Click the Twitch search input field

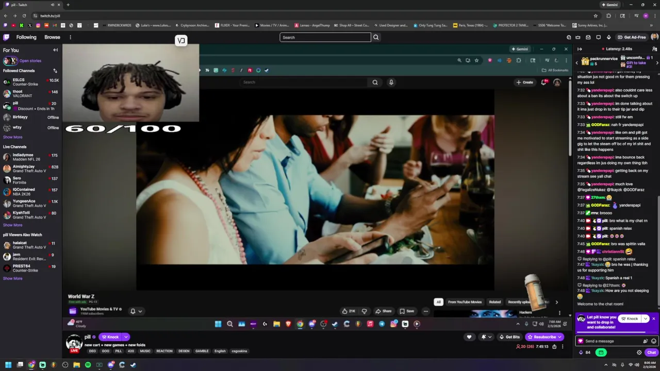pos(325,37)
